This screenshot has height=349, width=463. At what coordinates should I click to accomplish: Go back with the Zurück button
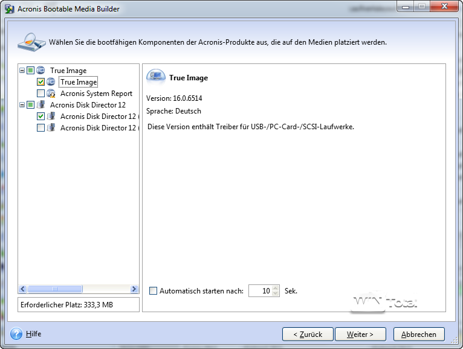tap(308, 335)
